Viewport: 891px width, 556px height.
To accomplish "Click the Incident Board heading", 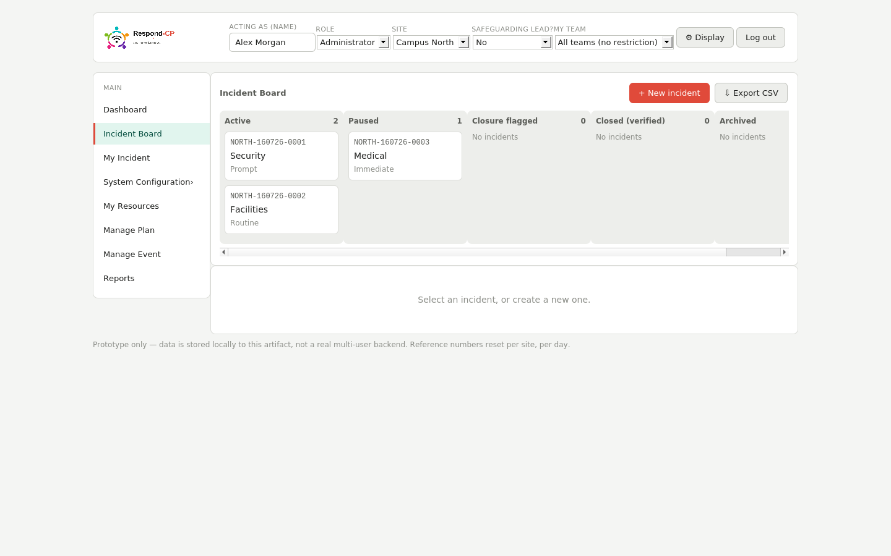I will coord(253,93).
